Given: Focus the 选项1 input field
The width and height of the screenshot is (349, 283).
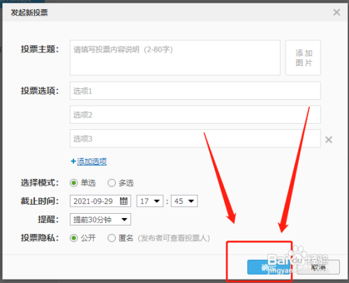Looking at the screenshot, I should 195,91.
